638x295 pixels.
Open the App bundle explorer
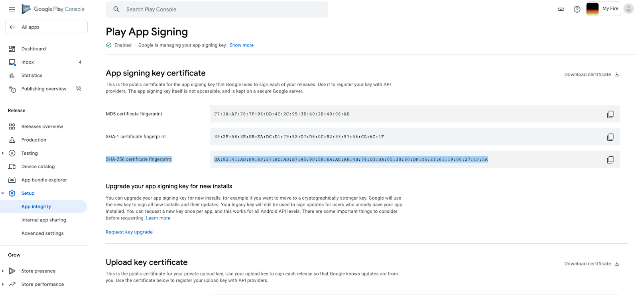click(44, 180)
